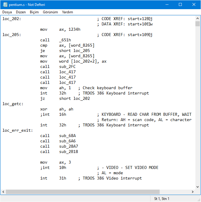Click the 'int 31h' instruction

click(53, 178)
